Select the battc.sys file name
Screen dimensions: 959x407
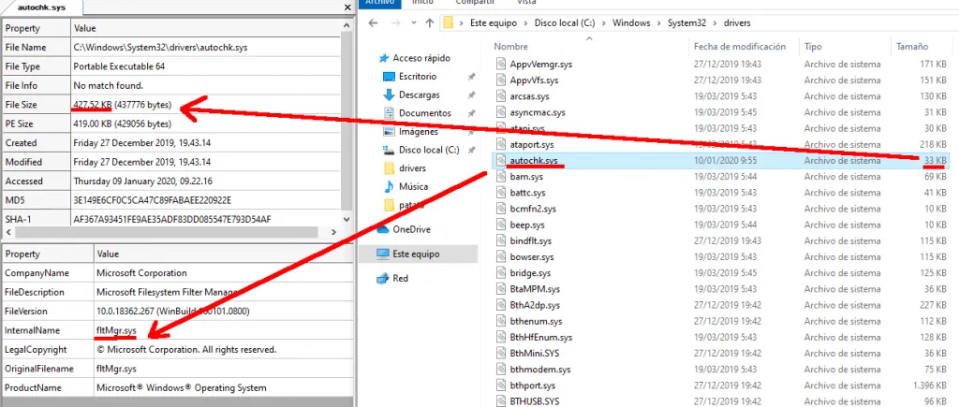tap(527, 193)
